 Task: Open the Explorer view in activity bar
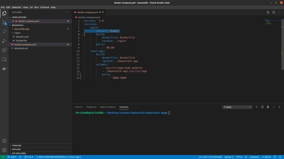[4, 13]
